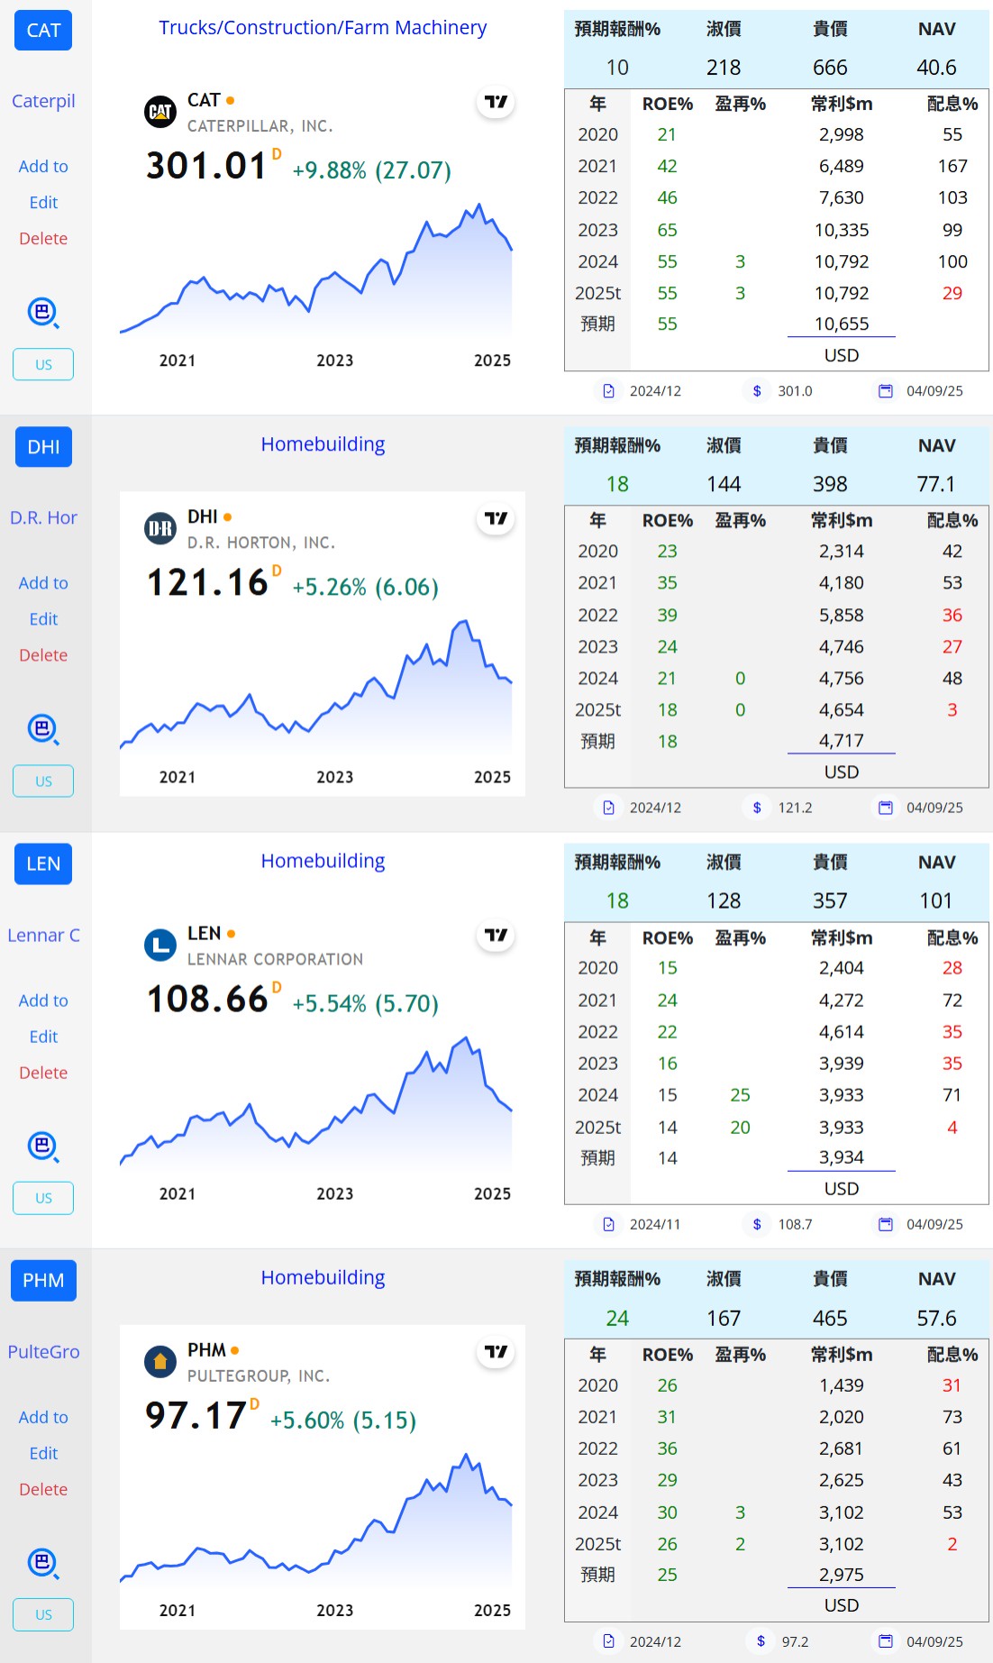993x1663 pixels.
Task: Click the US market button under PHM
Action: (x=43, y=1614)
